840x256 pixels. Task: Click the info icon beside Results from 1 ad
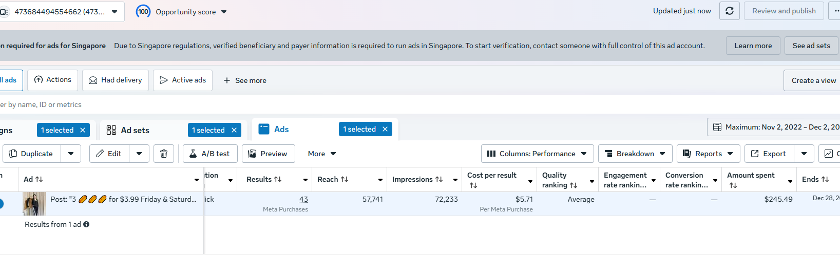[x=86, y=224]
